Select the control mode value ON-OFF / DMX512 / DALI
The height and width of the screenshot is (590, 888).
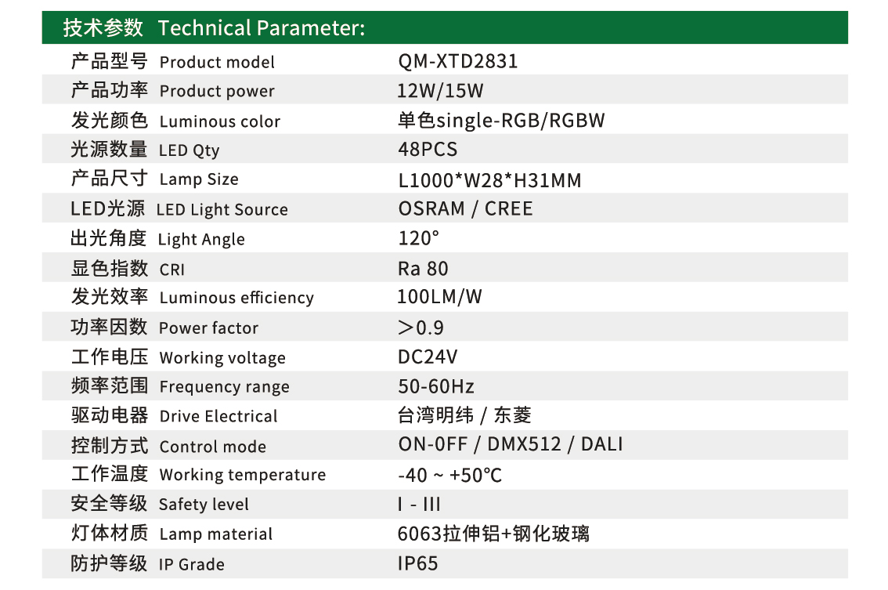pyautogui.click(x=511, y=445)
